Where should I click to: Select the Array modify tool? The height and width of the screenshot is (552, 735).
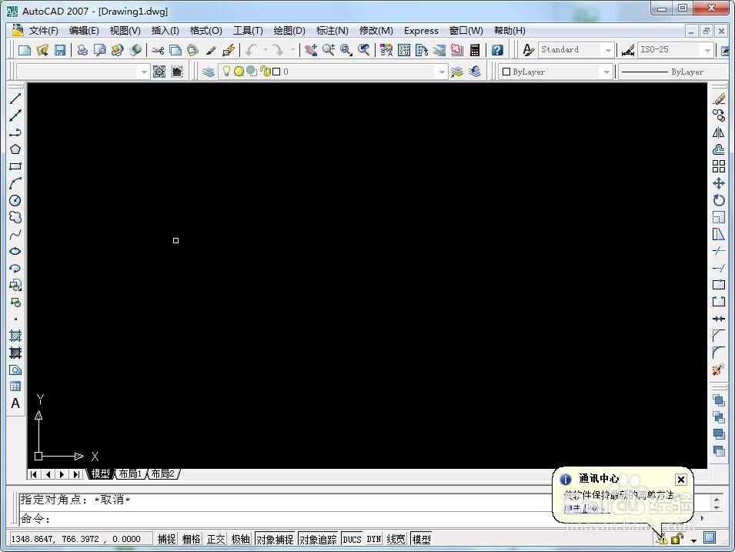(x=719, y=166)
